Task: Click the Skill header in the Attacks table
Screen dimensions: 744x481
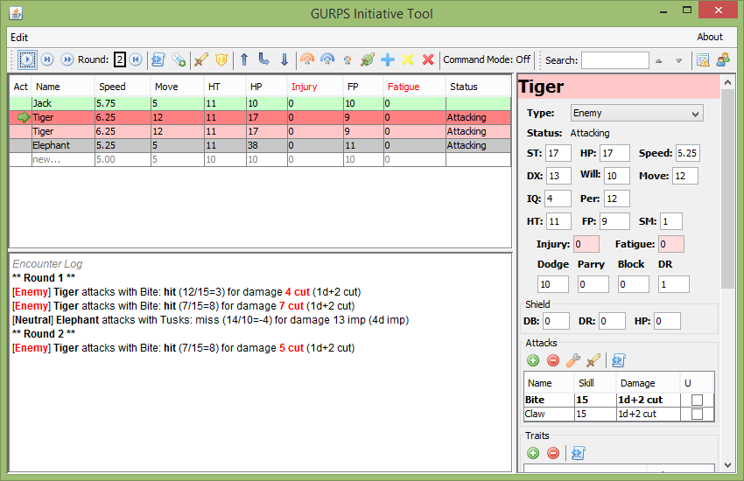Action: [595, 383]
